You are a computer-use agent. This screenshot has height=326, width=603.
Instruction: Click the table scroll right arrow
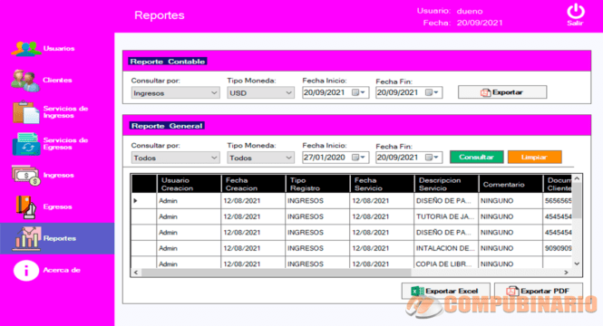(566, 273)
